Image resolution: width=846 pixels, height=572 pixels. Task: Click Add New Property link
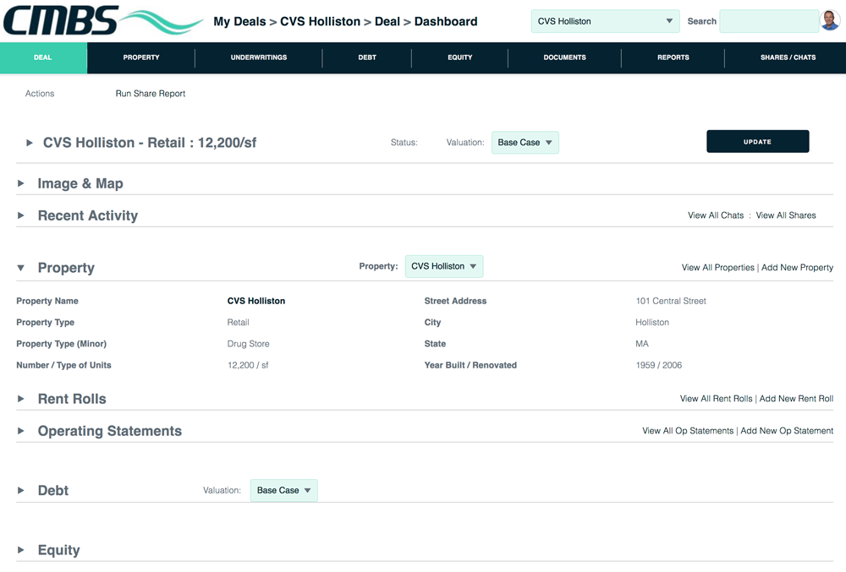pyautogui.click(x=797, y=268)
